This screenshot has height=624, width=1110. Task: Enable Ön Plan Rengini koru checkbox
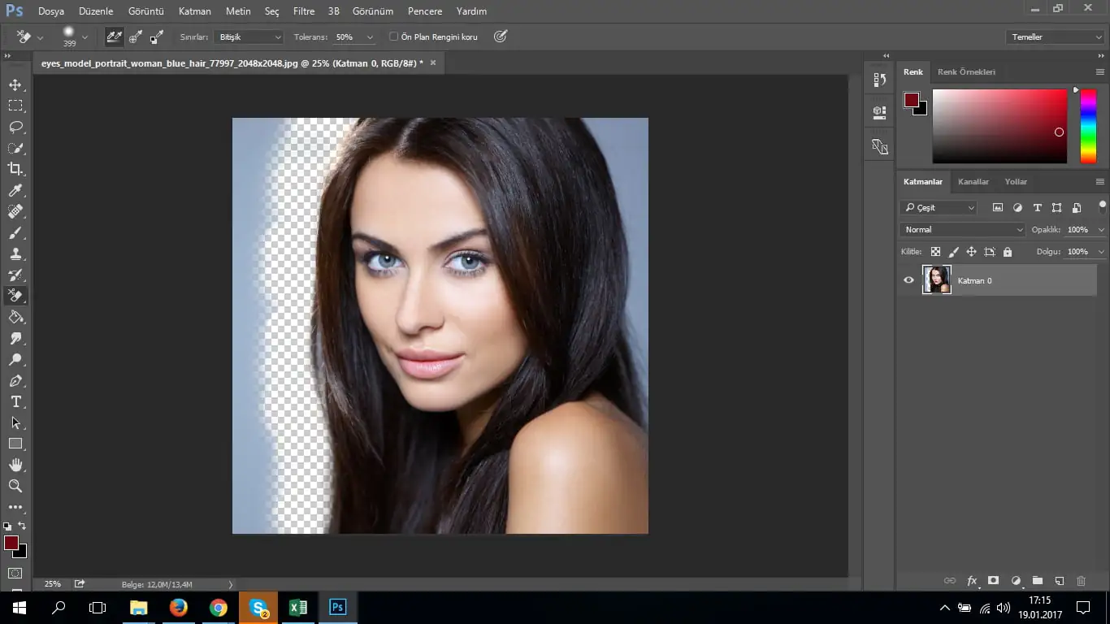[394, 37]
